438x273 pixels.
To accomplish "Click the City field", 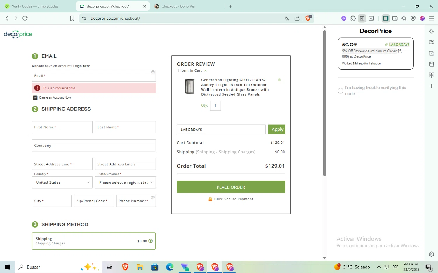I will click(52, 201).
